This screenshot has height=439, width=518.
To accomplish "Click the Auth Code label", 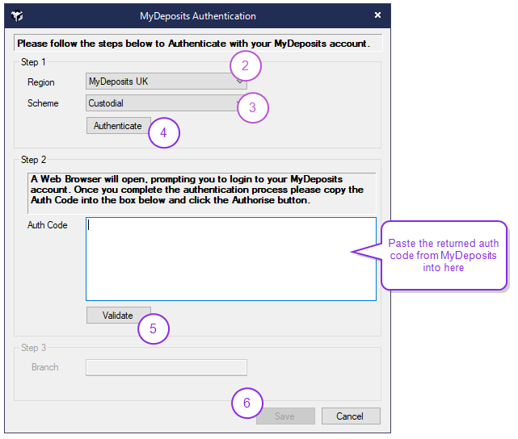I will pos(48,225).
